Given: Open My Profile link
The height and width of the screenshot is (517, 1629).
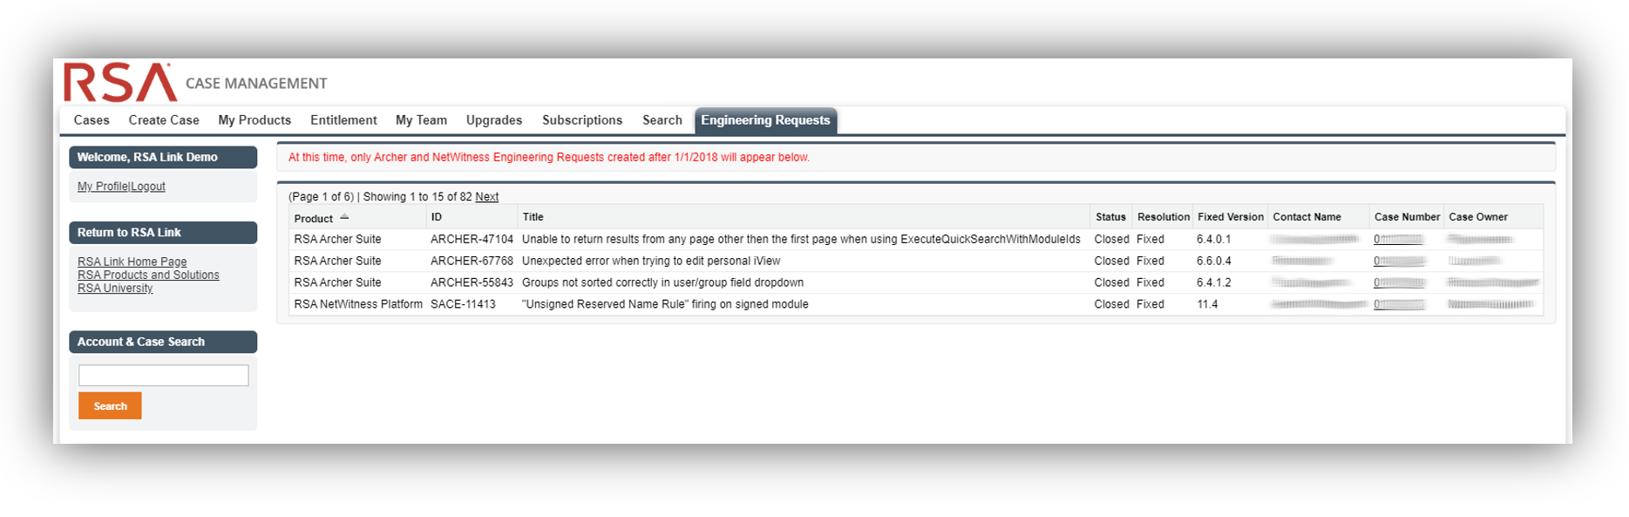Looking at the screenshot, I should [102, 187].
